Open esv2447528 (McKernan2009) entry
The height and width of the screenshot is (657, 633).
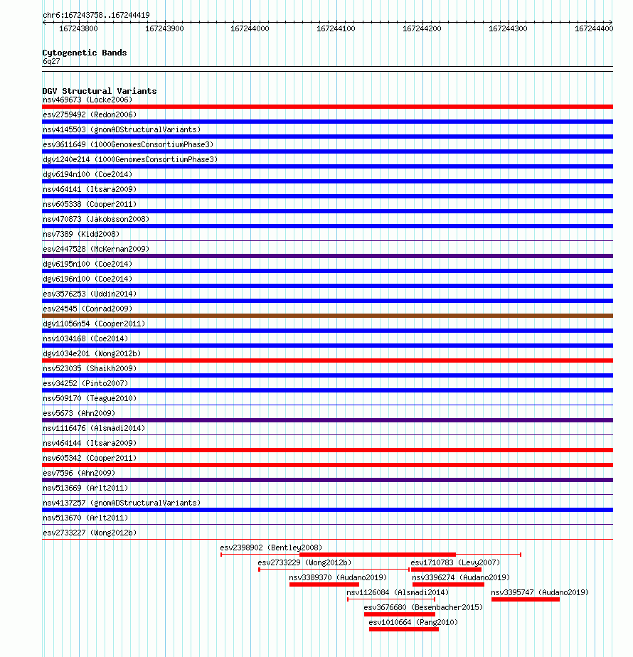[x=96, y=249]
